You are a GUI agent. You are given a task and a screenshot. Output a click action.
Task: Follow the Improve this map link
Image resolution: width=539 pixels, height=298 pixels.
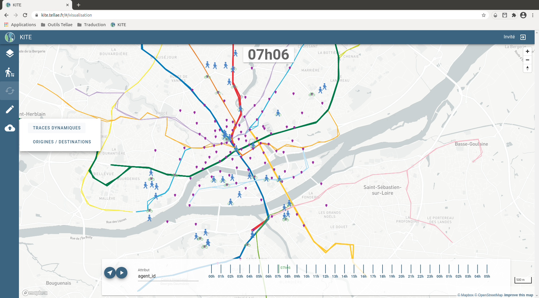519,295
